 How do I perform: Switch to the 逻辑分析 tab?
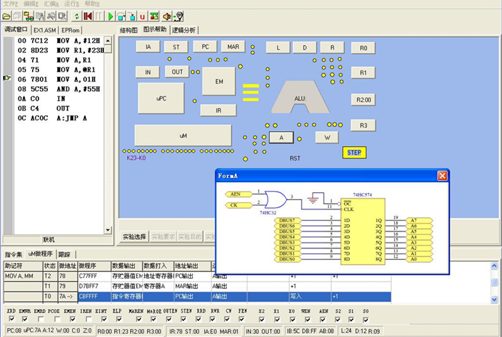tap(184, 30)
